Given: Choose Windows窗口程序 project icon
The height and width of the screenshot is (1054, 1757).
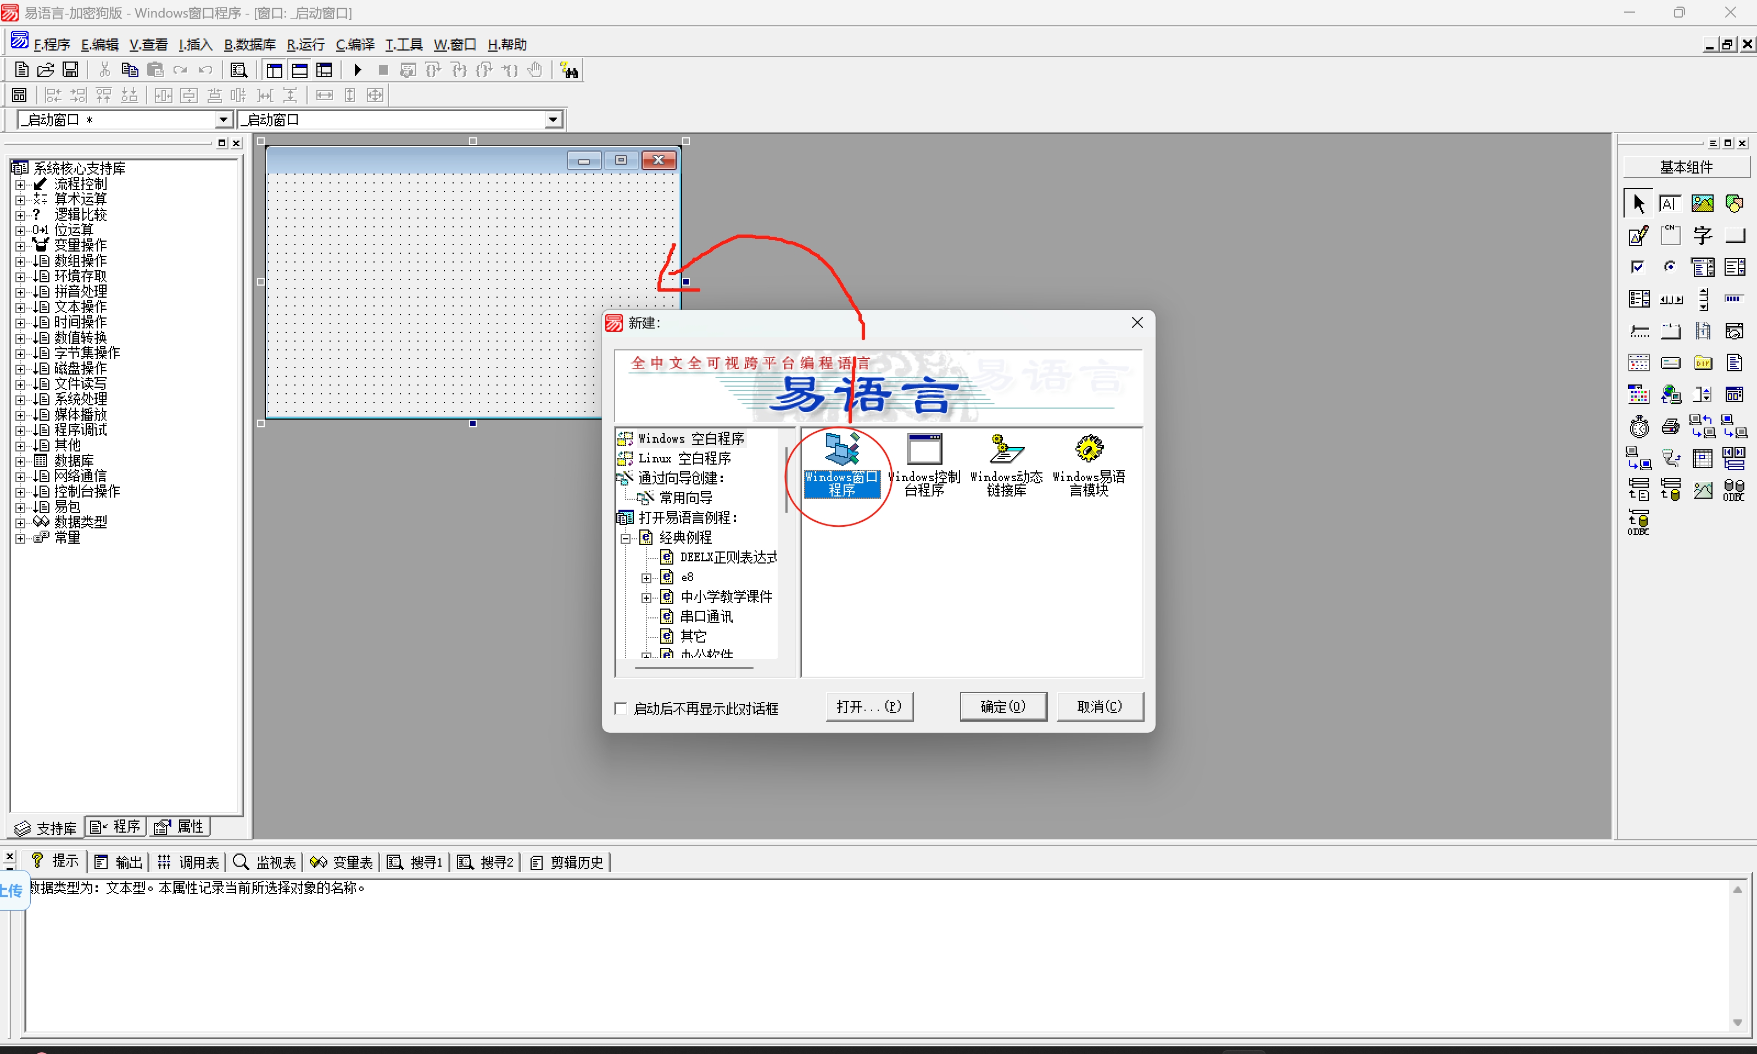Looking at the screenshot, I should tap(841, 466).
